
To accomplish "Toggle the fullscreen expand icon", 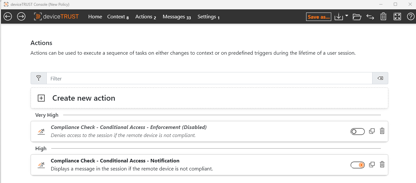I will (397, 17).
